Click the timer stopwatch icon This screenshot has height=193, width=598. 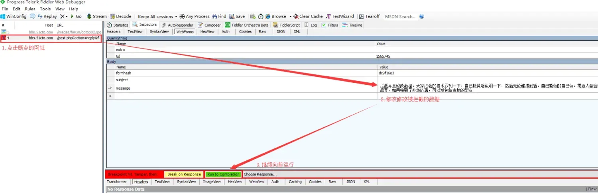(261, 16)
